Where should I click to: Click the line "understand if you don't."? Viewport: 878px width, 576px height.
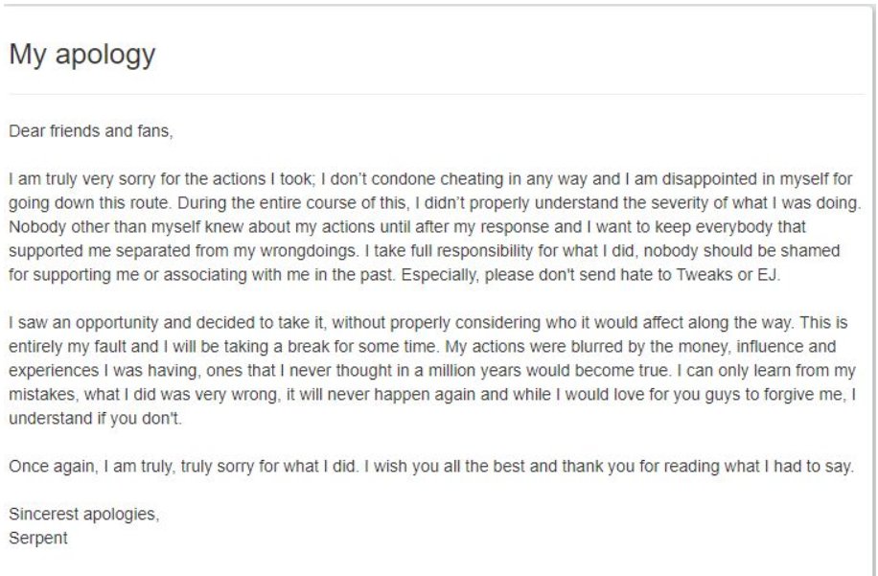94,419
